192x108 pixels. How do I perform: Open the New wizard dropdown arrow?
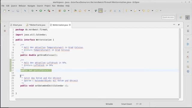click(9, 11)
